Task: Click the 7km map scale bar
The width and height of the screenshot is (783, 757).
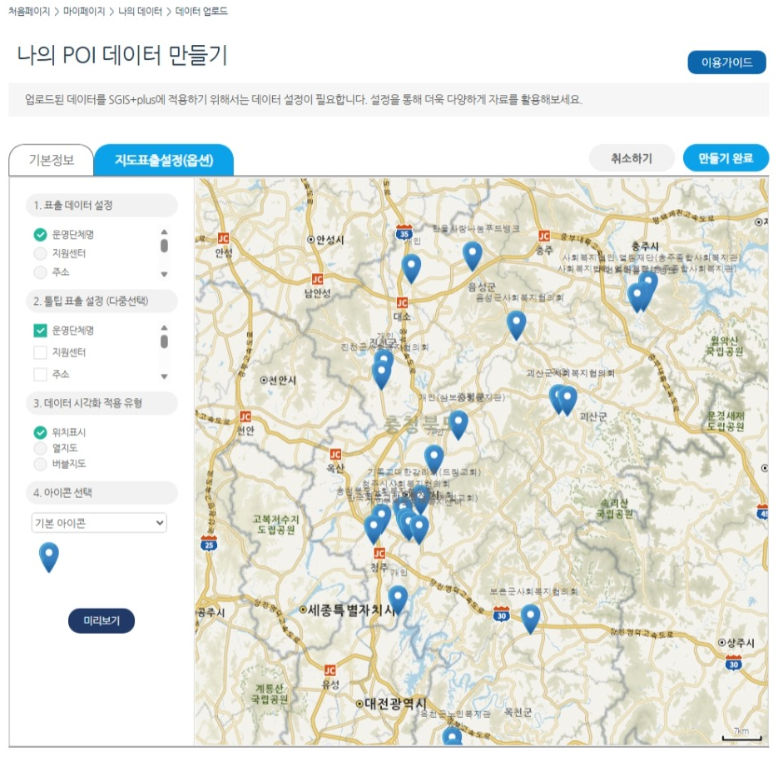Action: click(741, 734)
